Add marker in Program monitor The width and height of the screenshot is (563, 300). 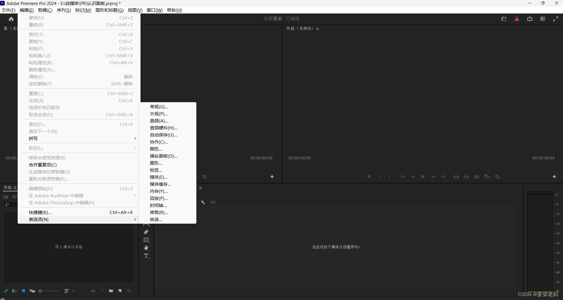pyautogui.click(x=369, y=177)
